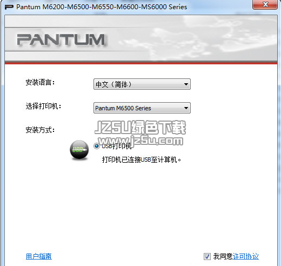Close the Pantum installer window
Image resolution: width=281 pixels, height=266 pixels.
pyautogui.click(x=265, y=4)
